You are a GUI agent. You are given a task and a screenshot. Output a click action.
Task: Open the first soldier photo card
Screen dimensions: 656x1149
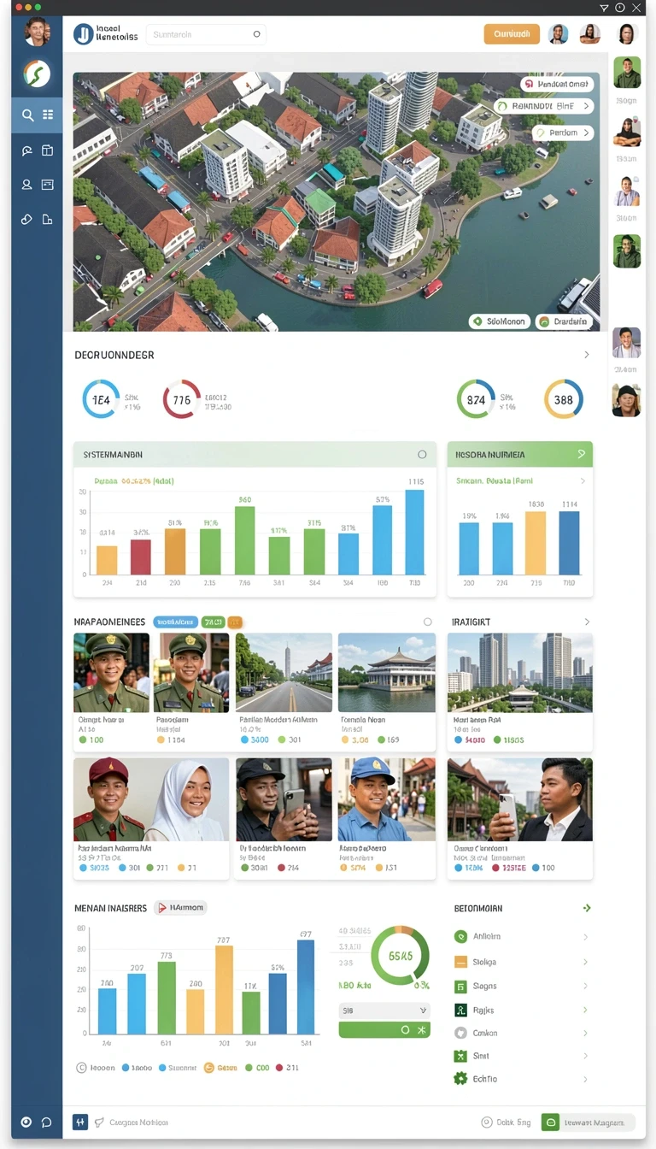pos(111,673)
